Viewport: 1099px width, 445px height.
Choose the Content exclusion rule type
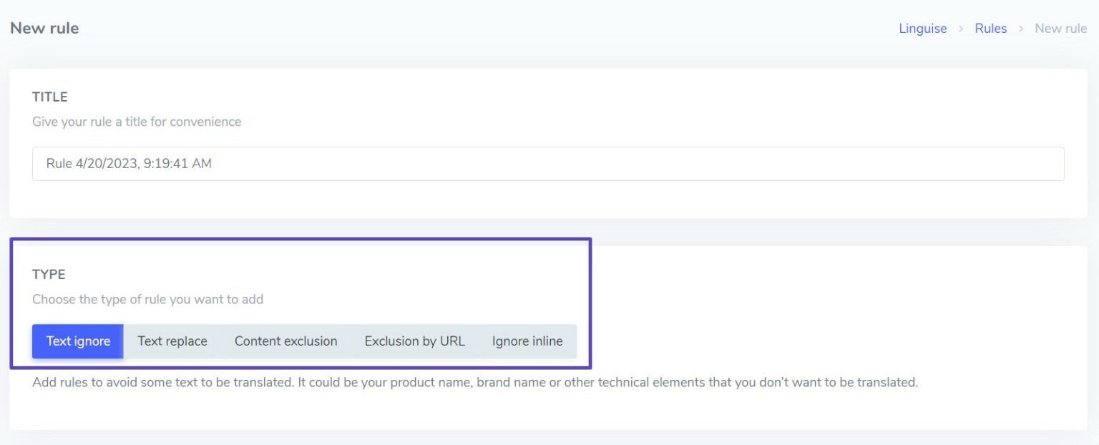[x=285, y=341]
